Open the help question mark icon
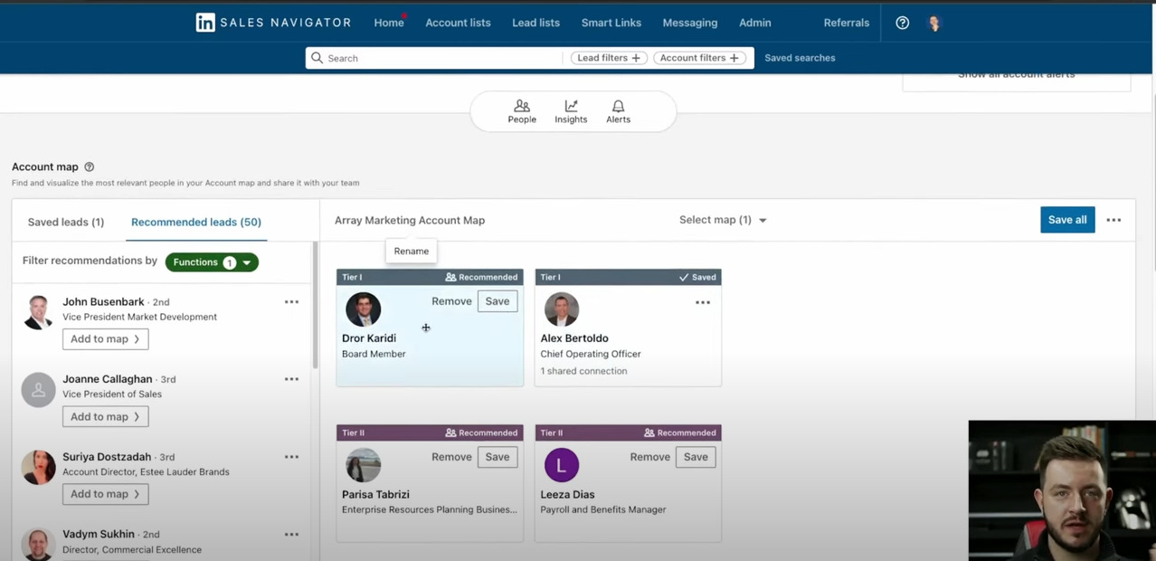The width and height of the screenshot is (1156, 561). click(x=902, y=23)
